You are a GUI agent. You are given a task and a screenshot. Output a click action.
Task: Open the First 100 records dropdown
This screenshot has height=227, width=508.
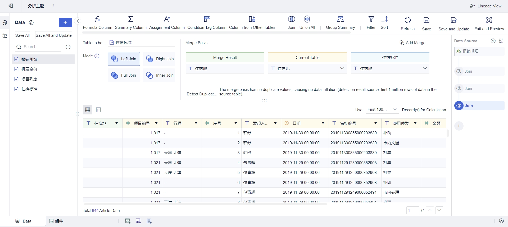point(382,110)
